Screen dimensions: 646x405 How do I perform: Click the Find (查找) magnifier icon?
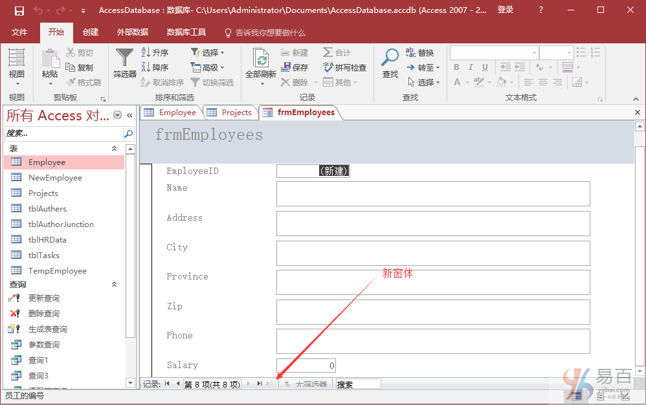click(390, 58)
